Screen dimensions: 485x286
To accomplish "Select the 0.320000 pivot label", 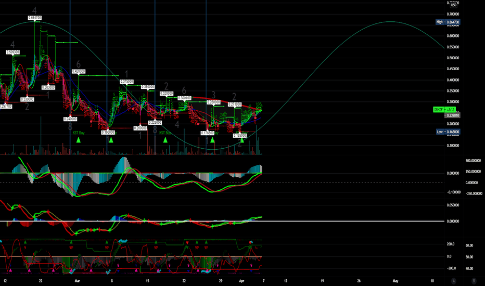I will point(167,94).
